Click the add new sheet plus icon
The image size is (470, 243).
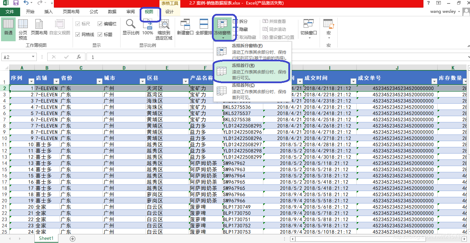(73, 238)
